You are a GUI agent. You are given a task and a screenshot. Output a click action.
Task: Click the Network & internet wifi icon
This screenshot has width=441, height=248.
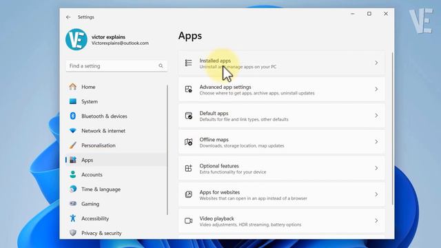73,130
